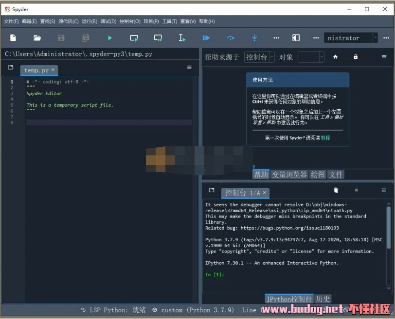Click the console vertical scrollbar
This screenshot has height=319, width=395.
pos(389,228)
